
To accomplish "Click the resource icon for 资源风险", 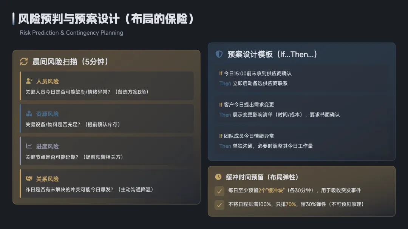I will (x=29, y=114).
